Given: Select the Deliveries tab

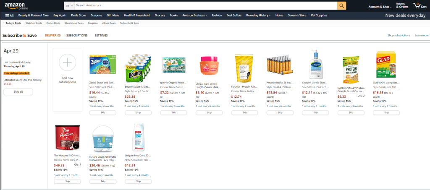Looking at the screenshot, I should [52, 36].
